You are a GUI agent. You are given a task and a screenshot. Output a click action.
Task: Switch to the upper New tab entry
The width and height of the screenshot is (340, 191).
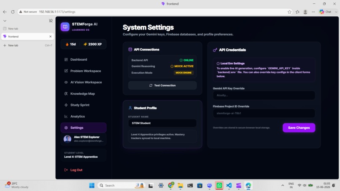pyautogui.click(x=27, y=29)
